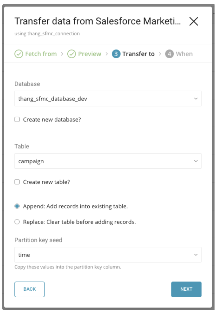218x312 pixels.
Task: Choose Replace: Clear table radio option
Action: [x=17, y=222]
